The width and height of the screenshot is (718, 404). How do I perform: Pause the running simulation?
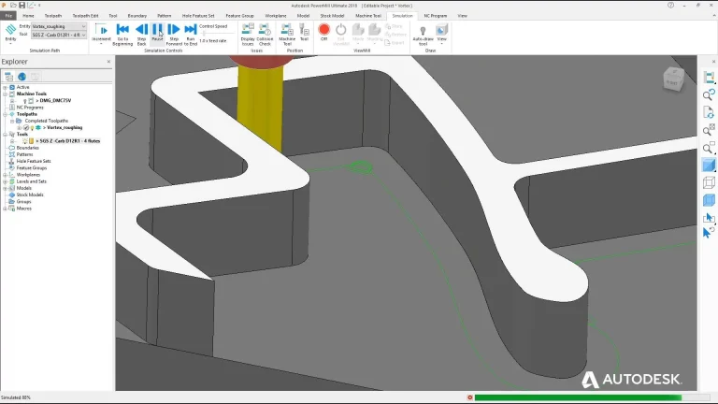coord(157,33)
